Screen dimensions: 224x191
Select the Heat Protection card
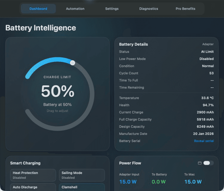click(x=33, y=175)
